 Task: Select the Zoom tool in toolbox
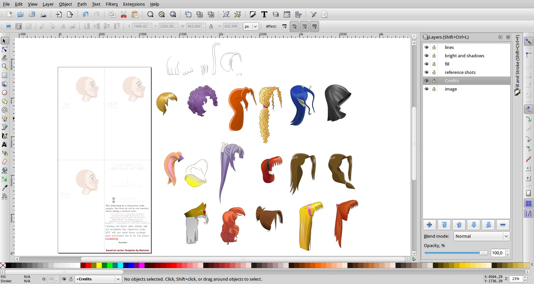coord(4,67)
